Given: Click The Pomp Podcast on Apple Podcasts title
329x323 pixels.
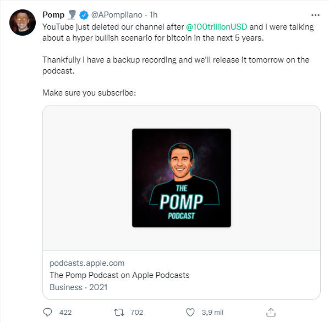Looking at the screenshot, I should [x=119, y=275].
